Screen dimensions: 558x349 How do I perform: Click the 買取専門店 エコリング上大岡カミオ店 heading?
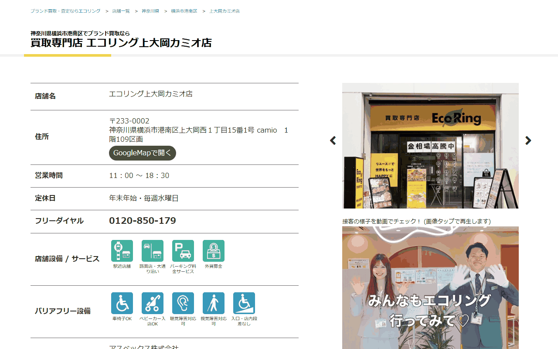click(x=121, y=43)
